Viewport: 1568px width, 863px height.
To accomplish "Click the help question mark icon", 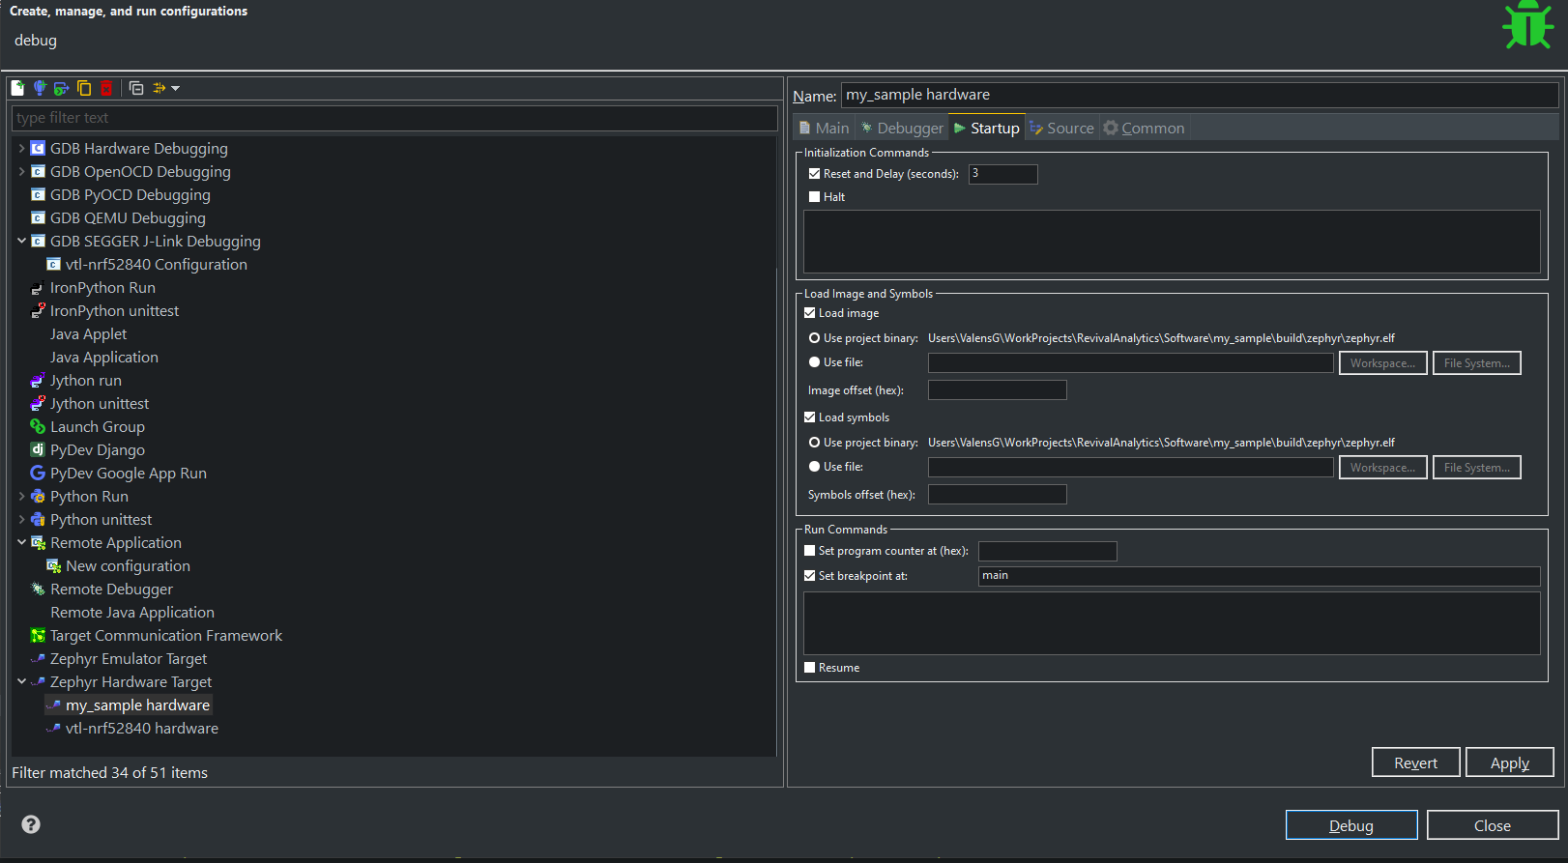I will (31, 824).
